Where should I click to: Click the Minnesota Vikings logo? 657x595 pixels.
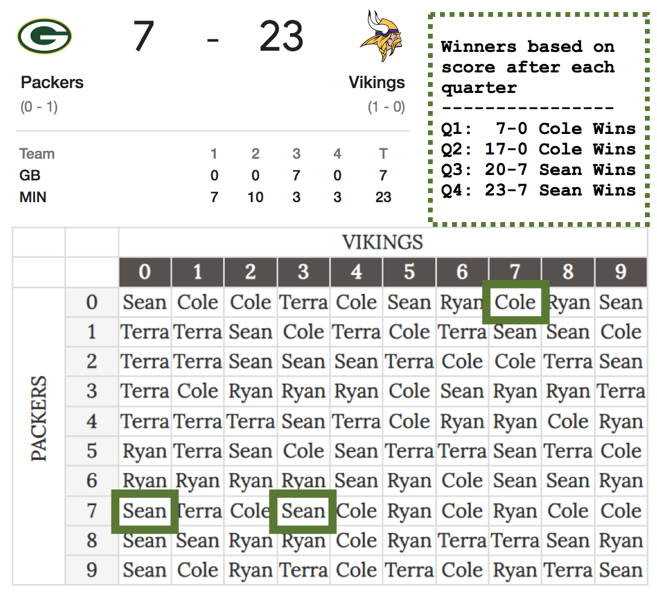click(380, 36)
